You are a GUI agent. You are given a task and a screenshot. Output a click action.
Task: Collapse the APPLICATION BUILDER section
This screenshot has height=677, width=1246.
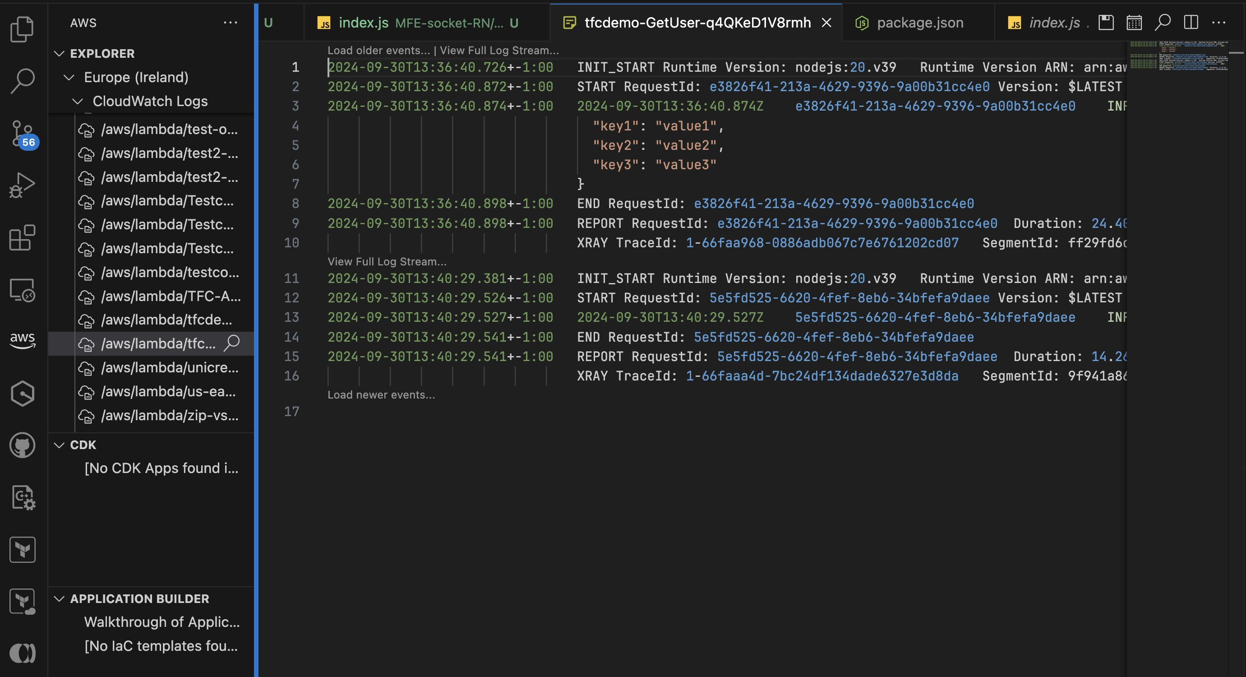click(x=60, y=598)
